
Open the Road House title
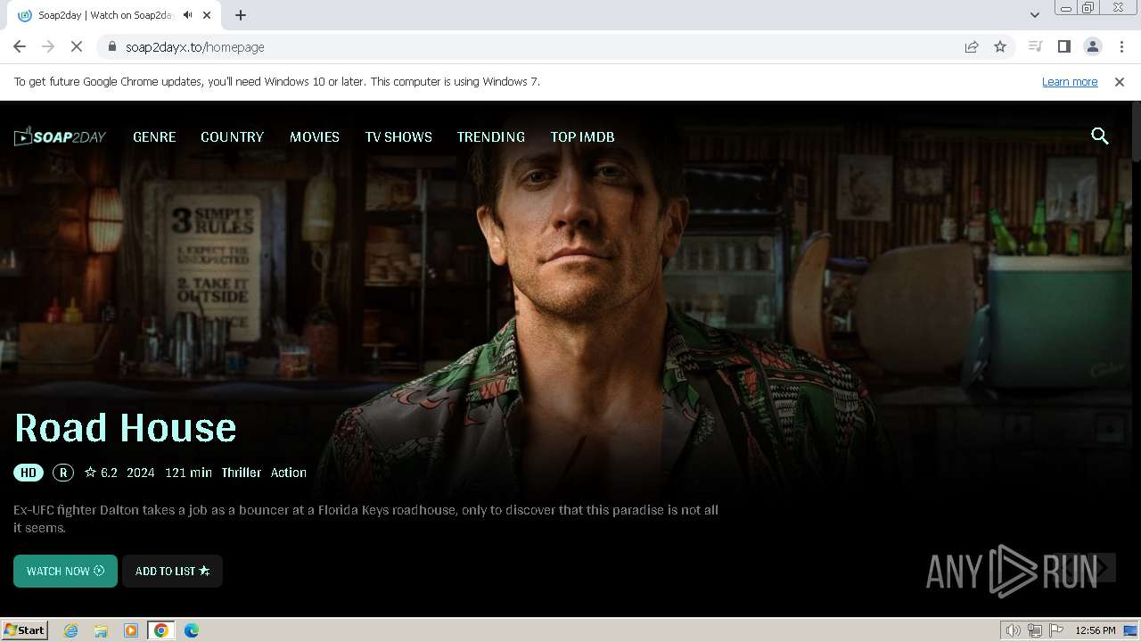[126, 428]
